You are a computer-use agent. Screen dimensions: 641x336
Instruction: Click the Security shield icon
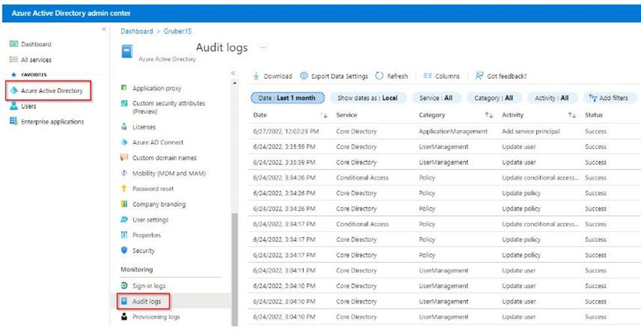[124, 250]
